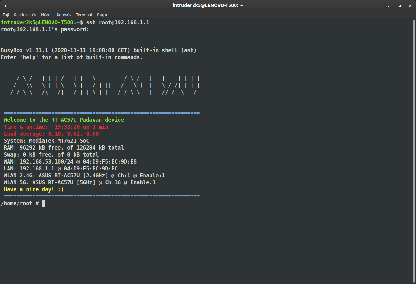Click the LAN: 192.168.1.1 line
Image resolution: width=416 pixels, height=284 pixels.
pos(61,169)
